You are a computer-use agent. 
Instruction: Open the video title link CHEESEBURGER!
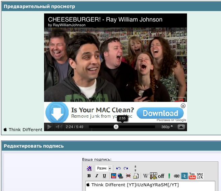[105, 20]
